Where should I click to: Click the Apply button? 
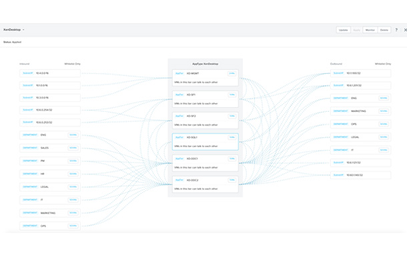(356, 30)
